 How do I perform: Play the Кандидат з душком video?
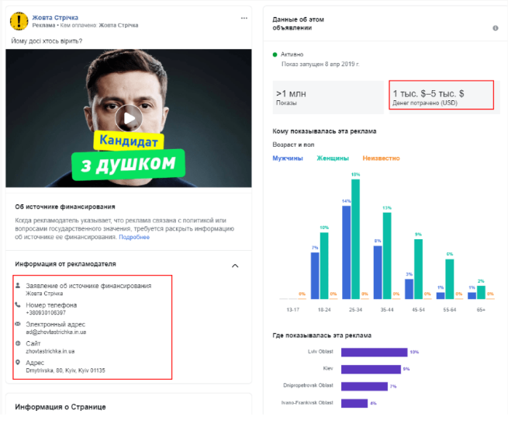[129, 118]
